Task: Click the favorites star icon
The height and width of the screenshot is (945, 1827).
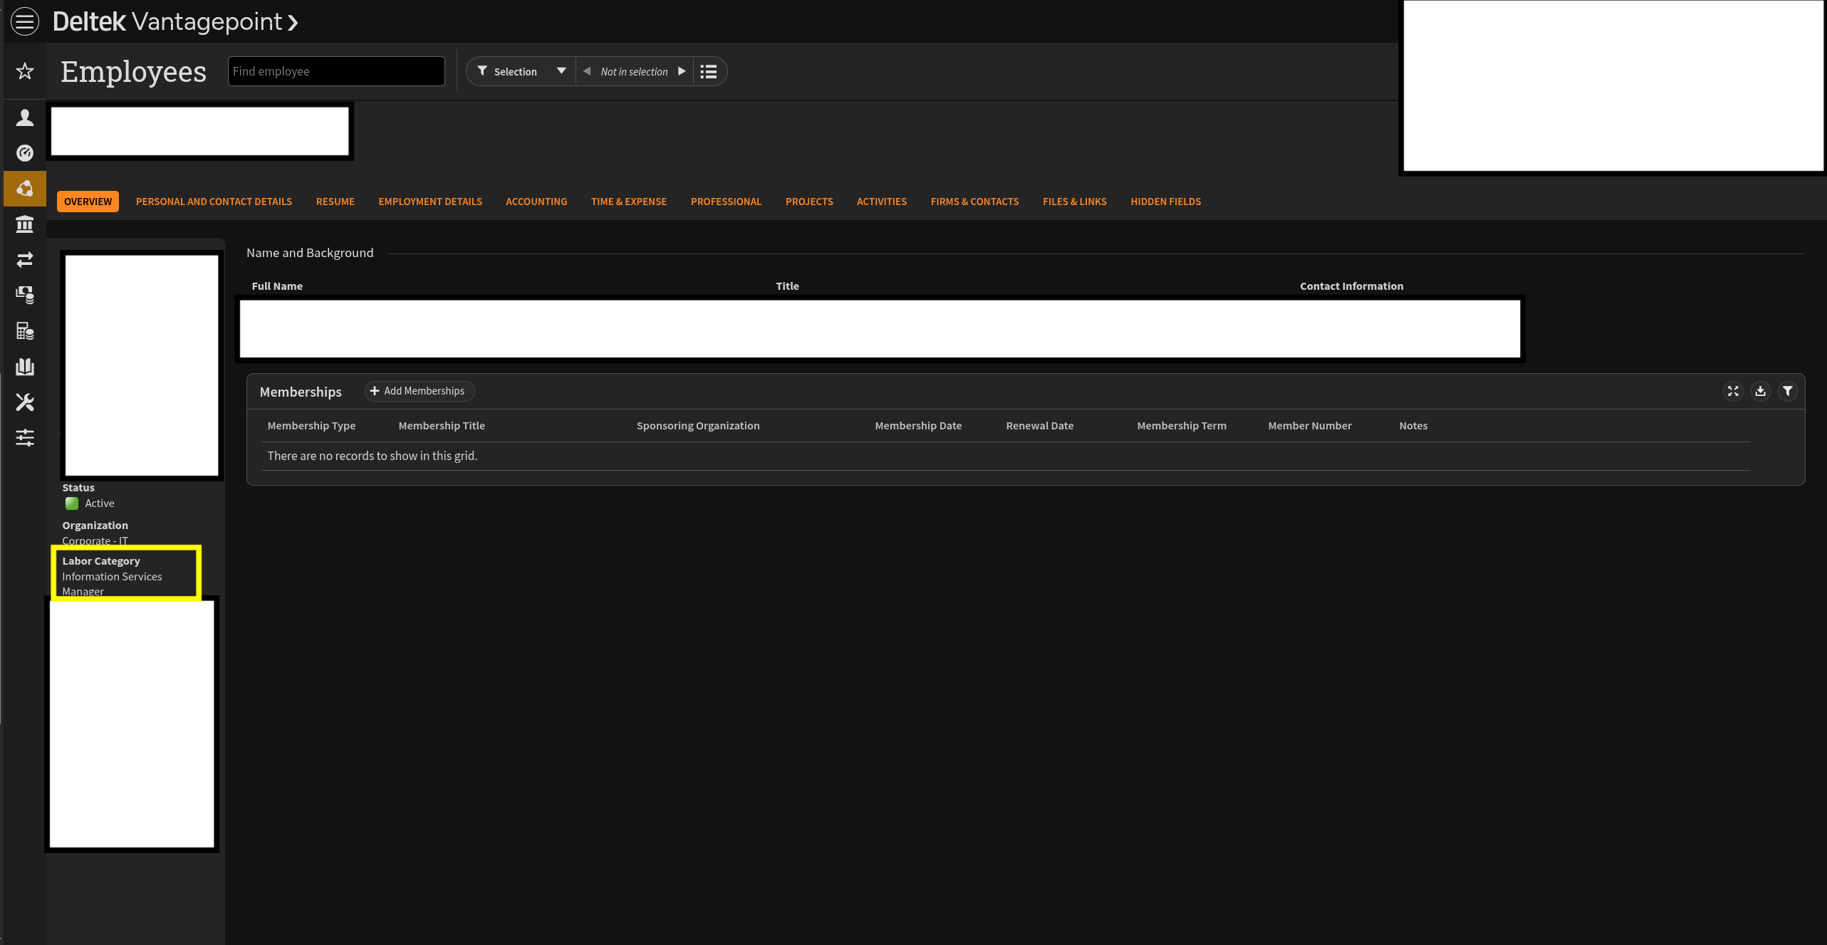Action: tap(25, 71)
